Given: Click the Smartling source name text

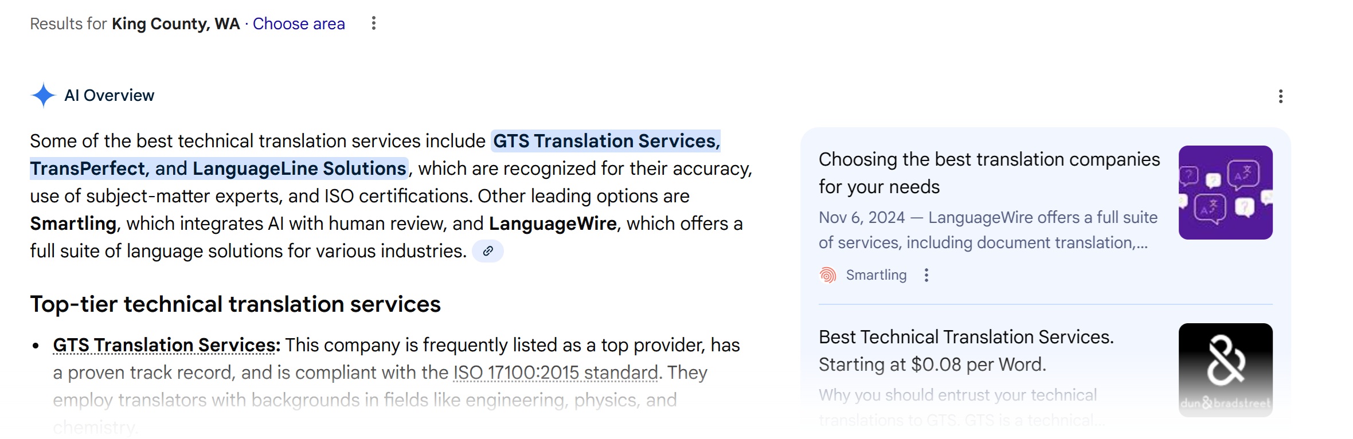Looking at the screenshot, I should click(875, 275).
